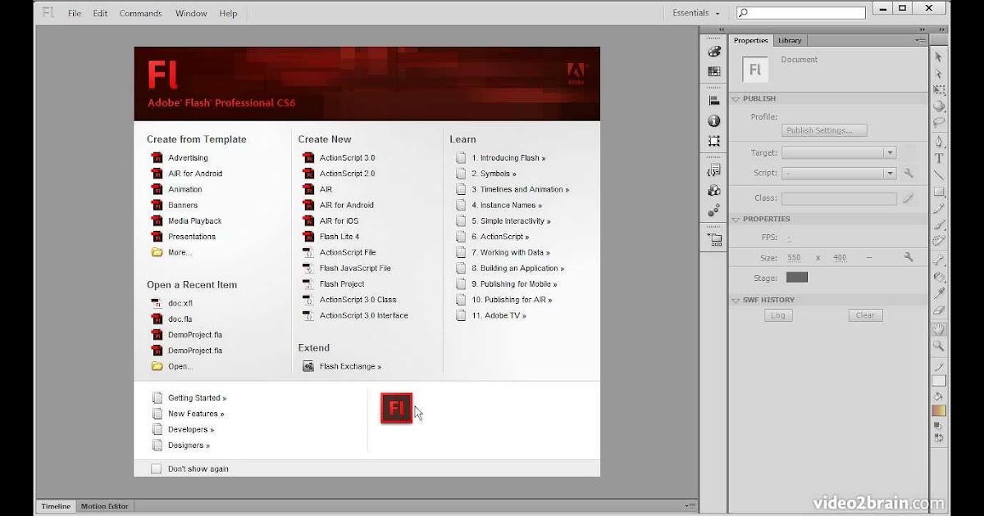Click the fill color gradient swatch
The height and width of the screenshot is (516, 984).
coord(939,410)
